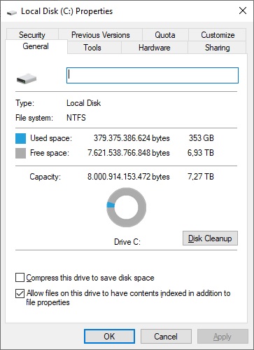Enable Compress this drive to save disk space

[x=20, y=278]
